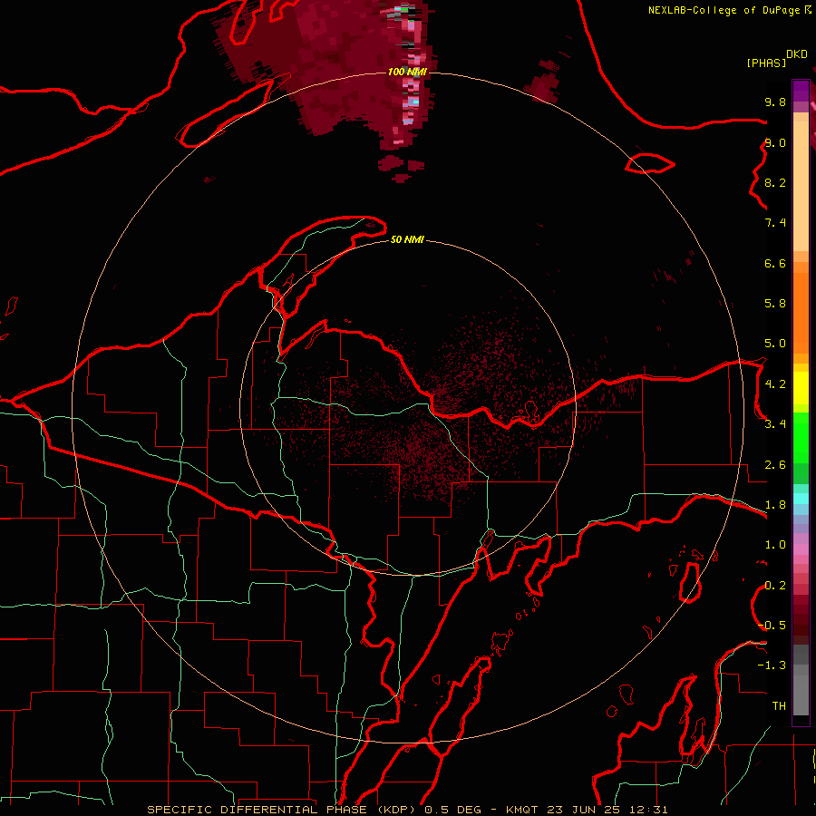Image resolution: width=816 pixels, height=816 pixels.
Task: Click the 100 NMI range ring label
Action: 407,72
